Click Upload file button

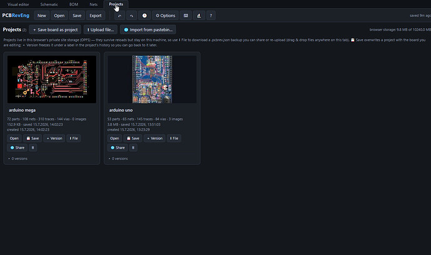[x=101, y=30]
